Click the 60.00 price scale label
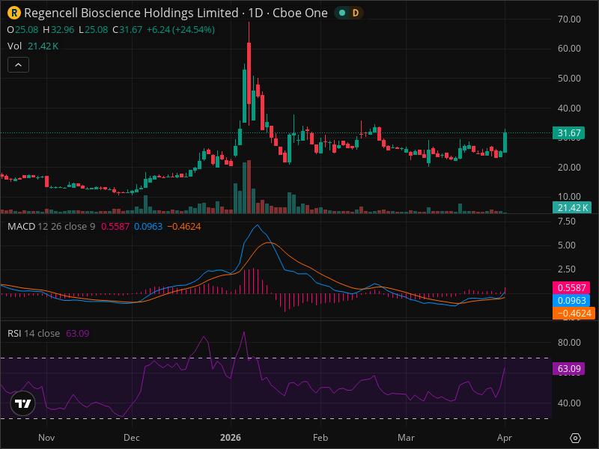The height and width of the screenshot is (449, 599). 569,49
